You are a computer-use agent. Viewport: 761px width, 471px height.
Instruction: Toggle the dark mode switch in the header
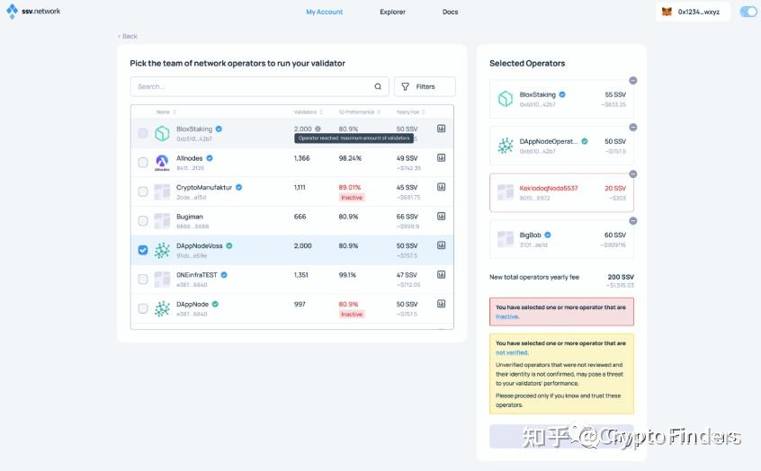tap(748, 12)
